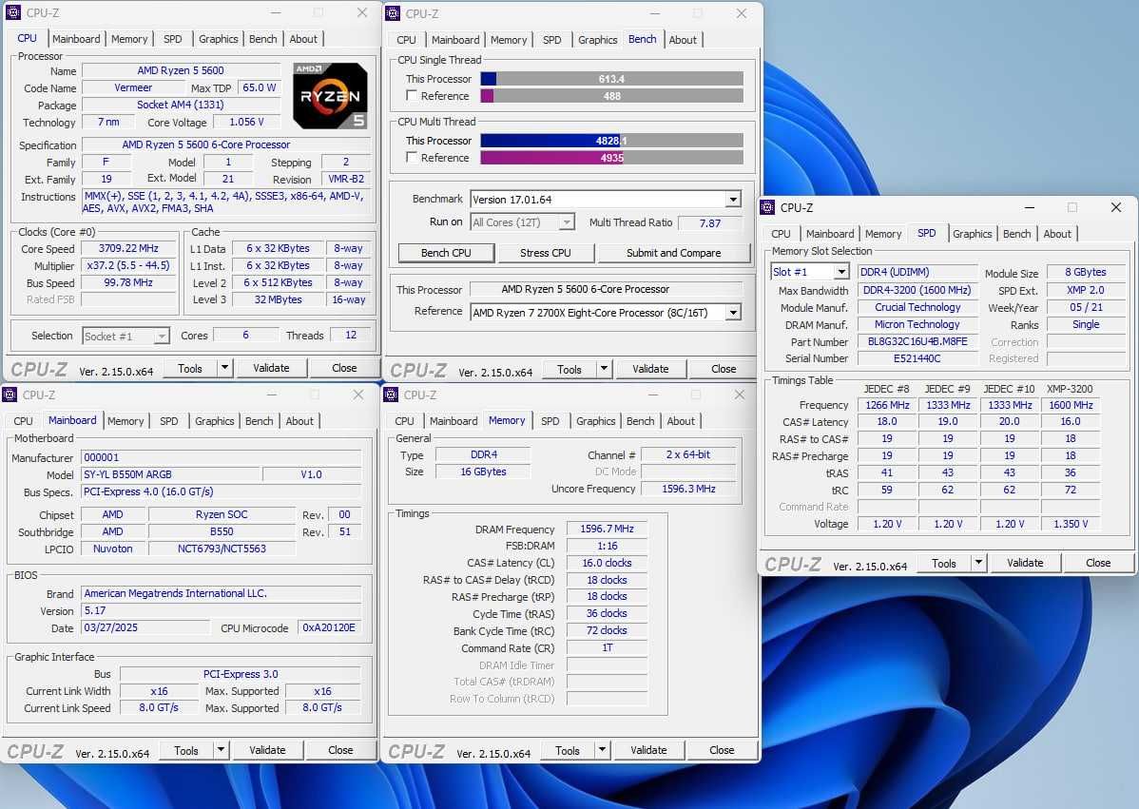
Task: Click the Max Bandwidth DDR4-3200 field
Action: click(x=917, y=290)
